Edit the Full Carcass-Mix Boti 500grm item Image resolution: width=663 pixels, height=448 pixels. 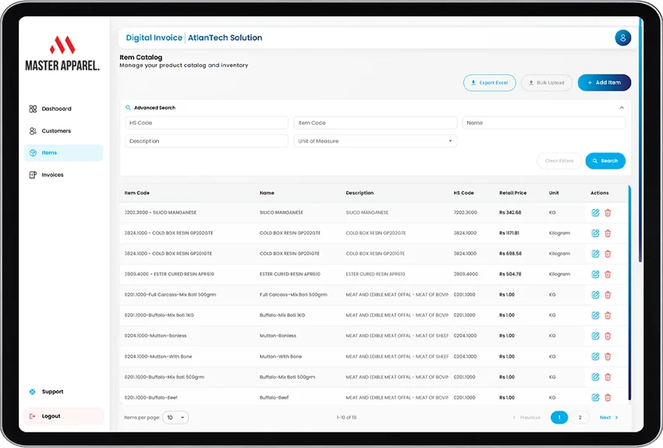click(x=595, y=295)
